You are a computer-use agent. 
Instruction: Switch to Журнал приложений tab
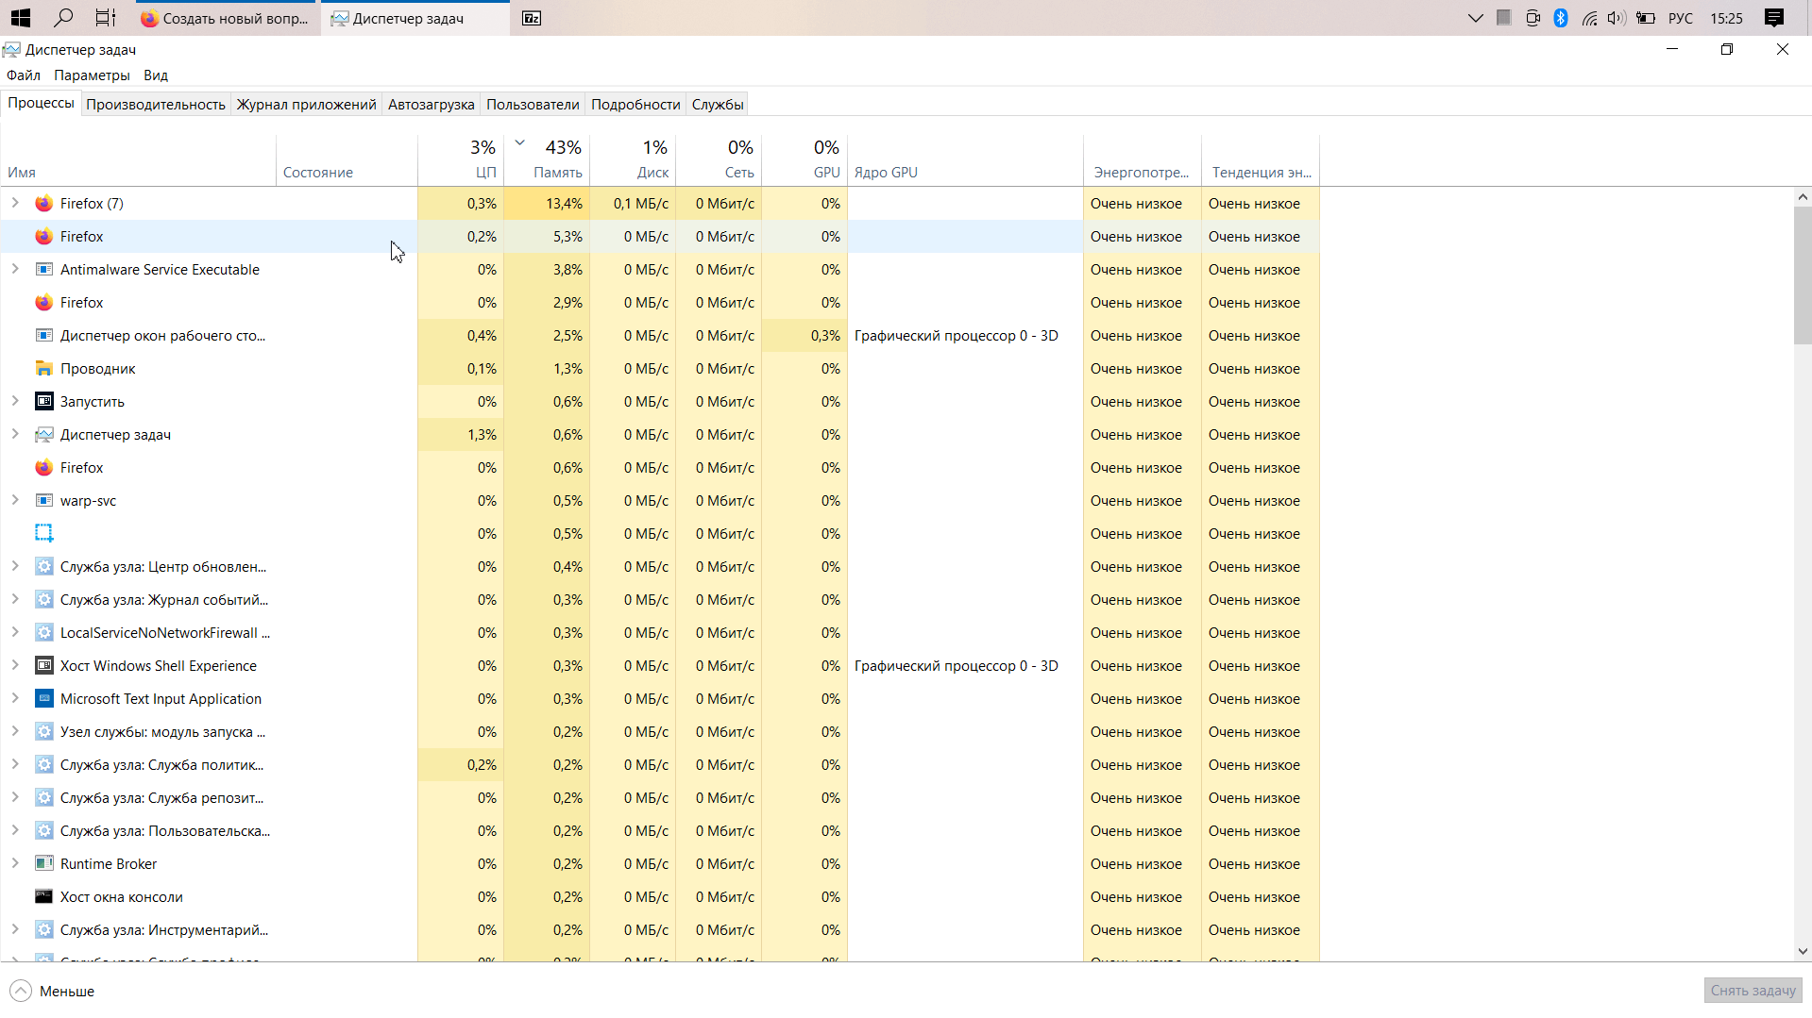(x=306, y=105)
